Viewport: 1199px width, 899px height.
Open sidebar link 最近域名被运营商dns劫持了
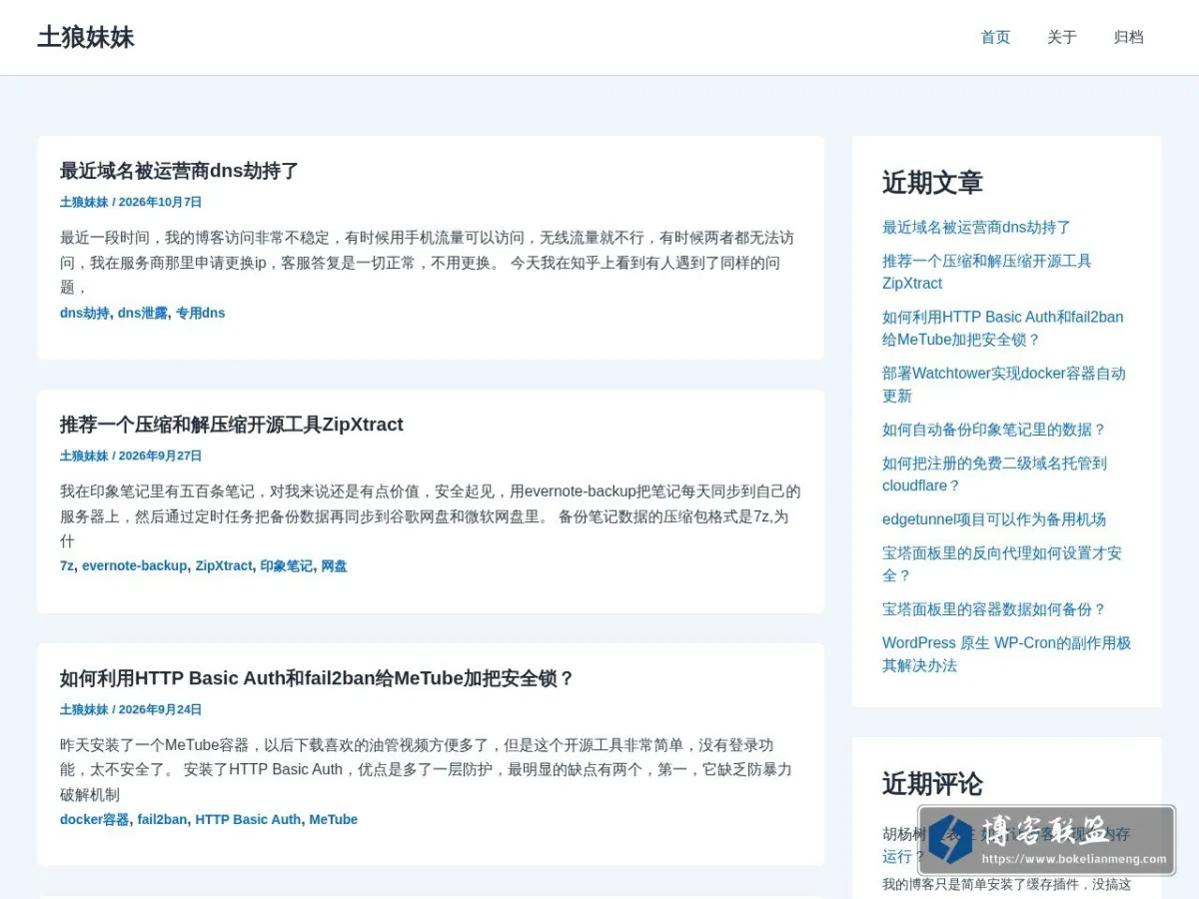coord(976,228)
